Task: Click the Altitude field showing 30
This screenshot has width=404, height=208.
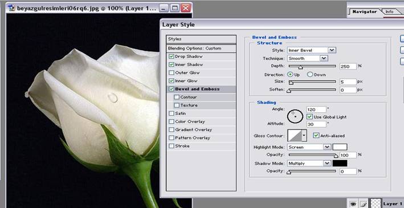Action: pos(316,124)
